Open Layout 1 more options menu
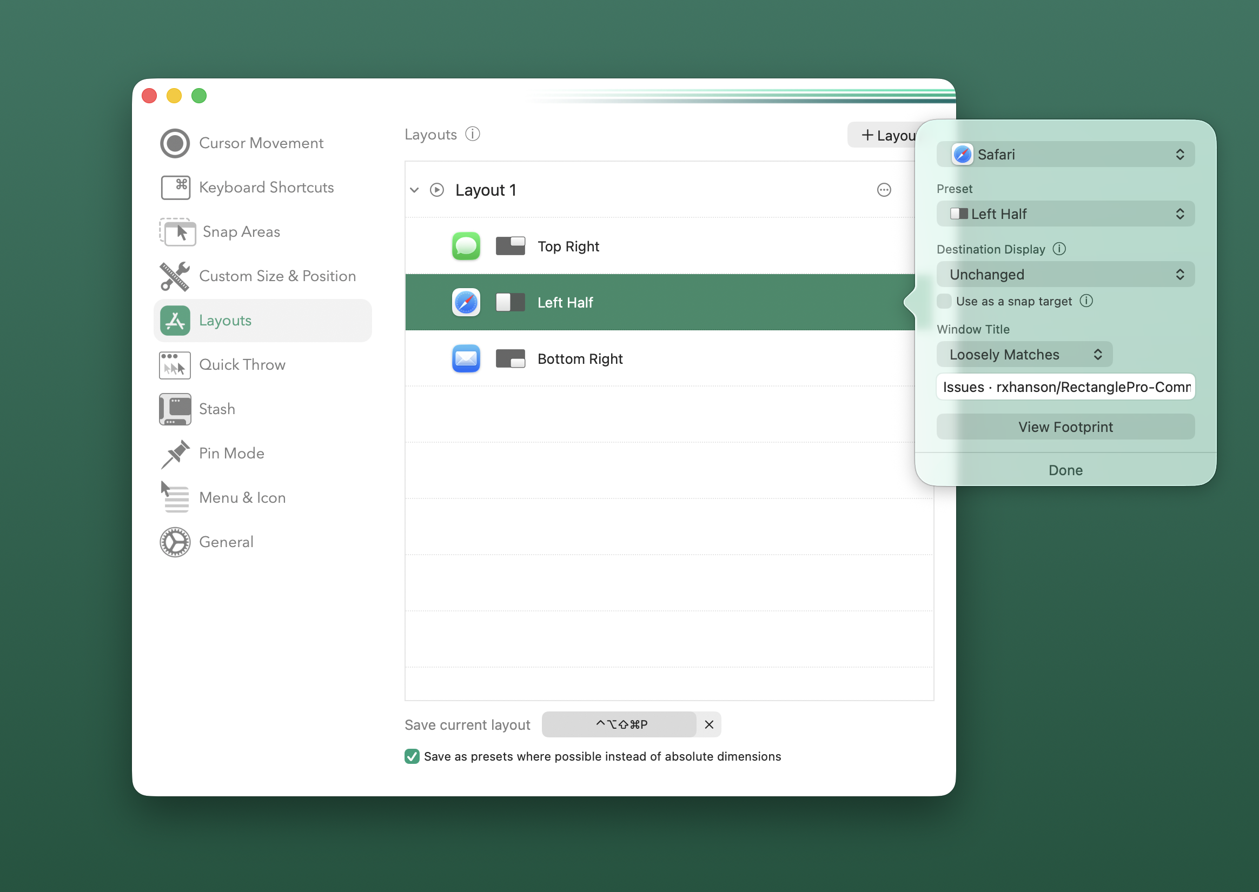This screenshot has height=892, width=1259. click(x=884, y=190)
